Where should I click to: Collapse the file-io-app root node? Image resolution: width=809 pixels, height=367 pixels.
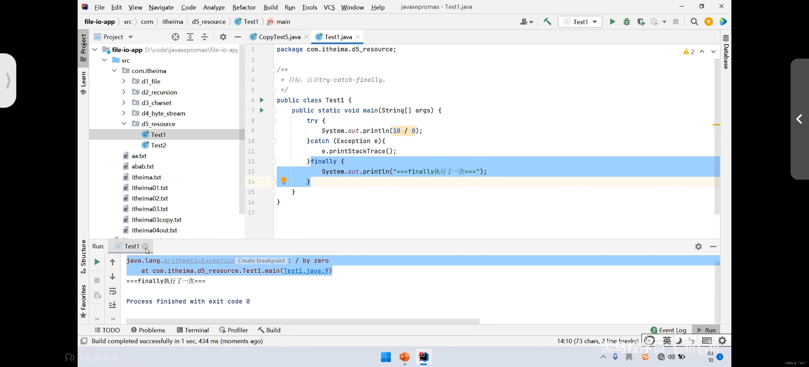[x=95, y=50]
